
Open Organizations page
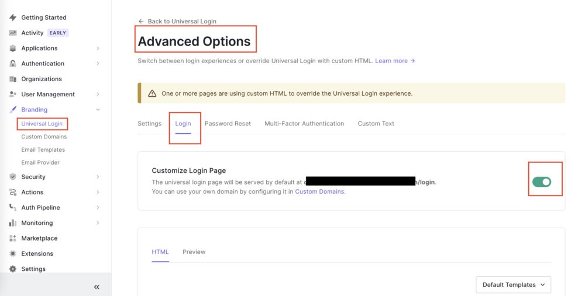[x=42, y=79]
